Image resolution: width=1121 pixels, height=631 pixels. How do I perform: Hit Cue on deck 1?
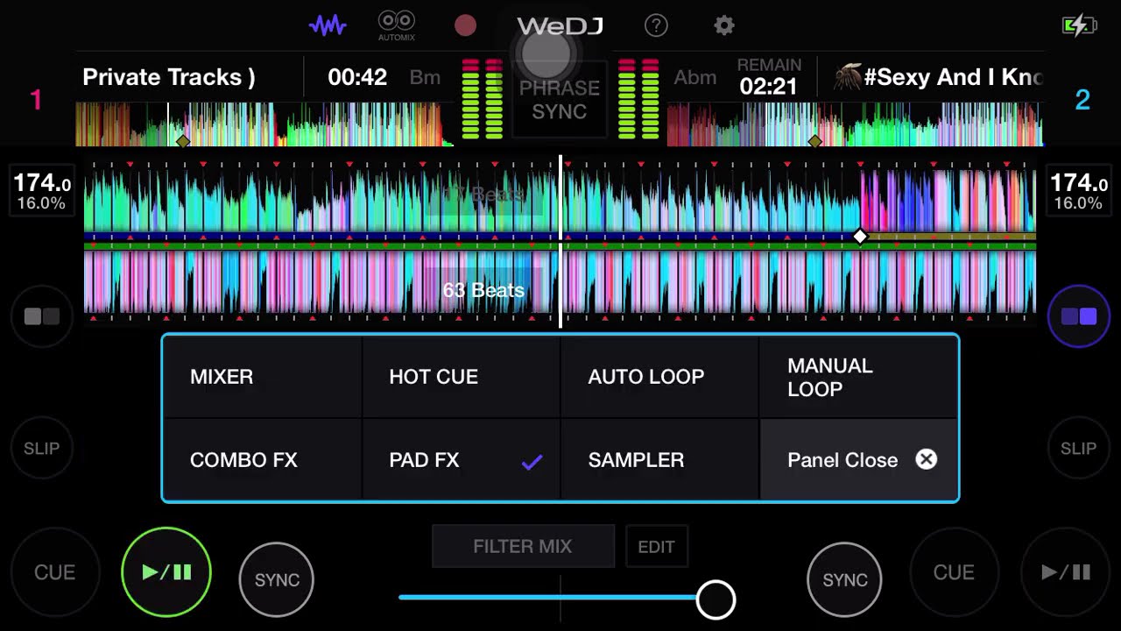(x=54, y=572)
